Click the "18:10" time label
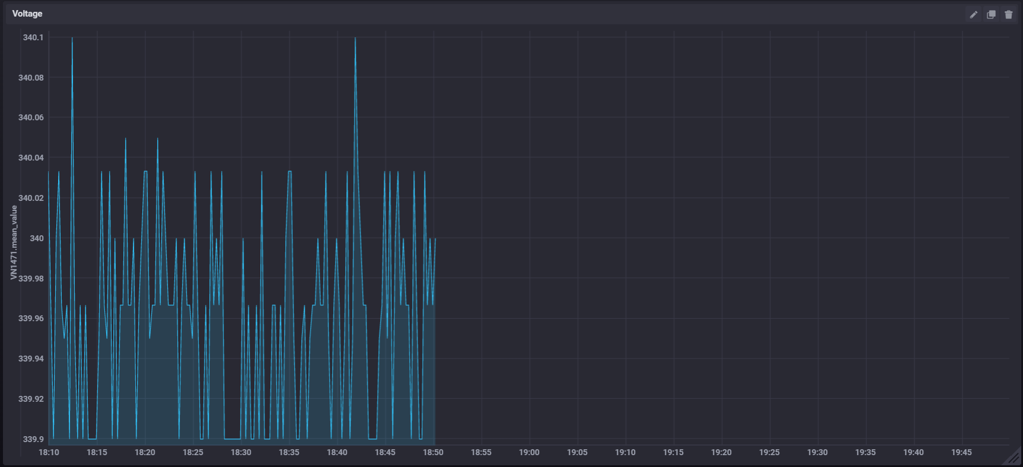 (x=49, y=452)
